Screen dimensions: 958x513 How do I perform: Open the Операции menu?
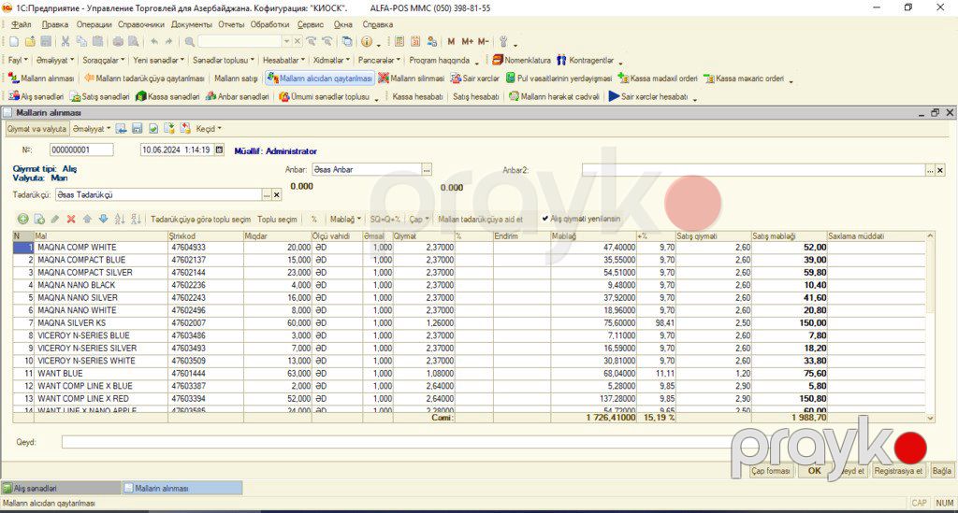pos(94,24)
